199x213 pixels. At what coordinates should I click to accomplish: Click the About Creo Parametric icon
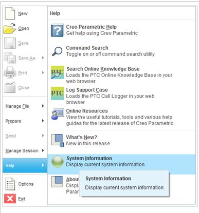click(57, 182)
